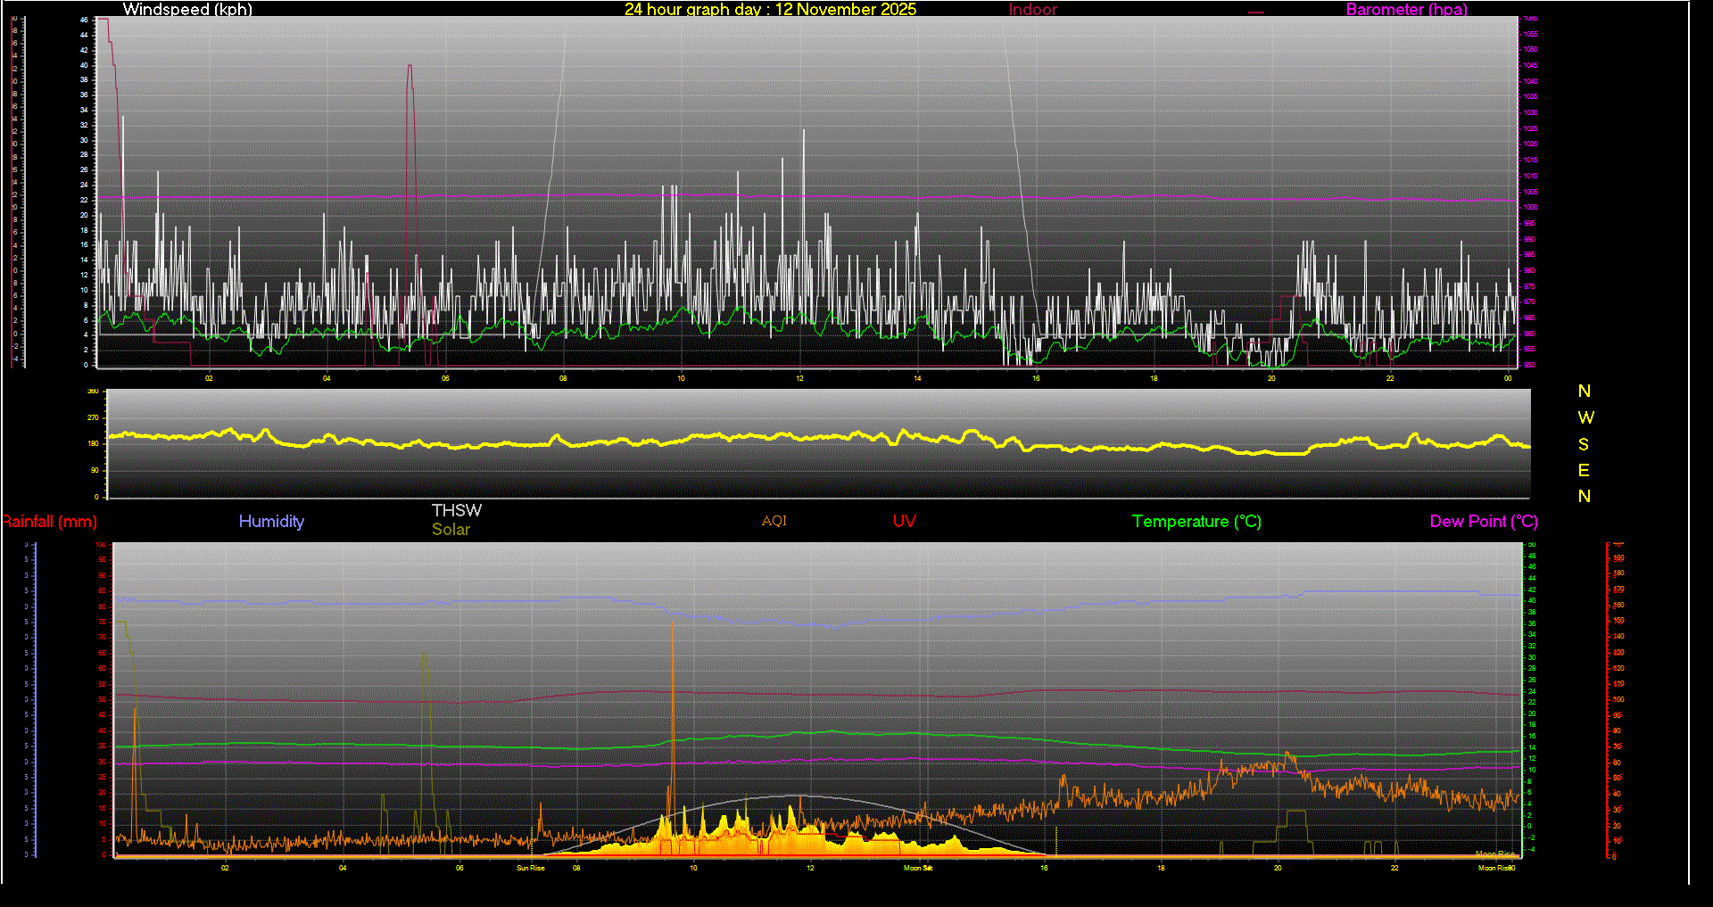Click the 24 hour graph date title
The image size is (1713, 907).
tap(770, 9)
